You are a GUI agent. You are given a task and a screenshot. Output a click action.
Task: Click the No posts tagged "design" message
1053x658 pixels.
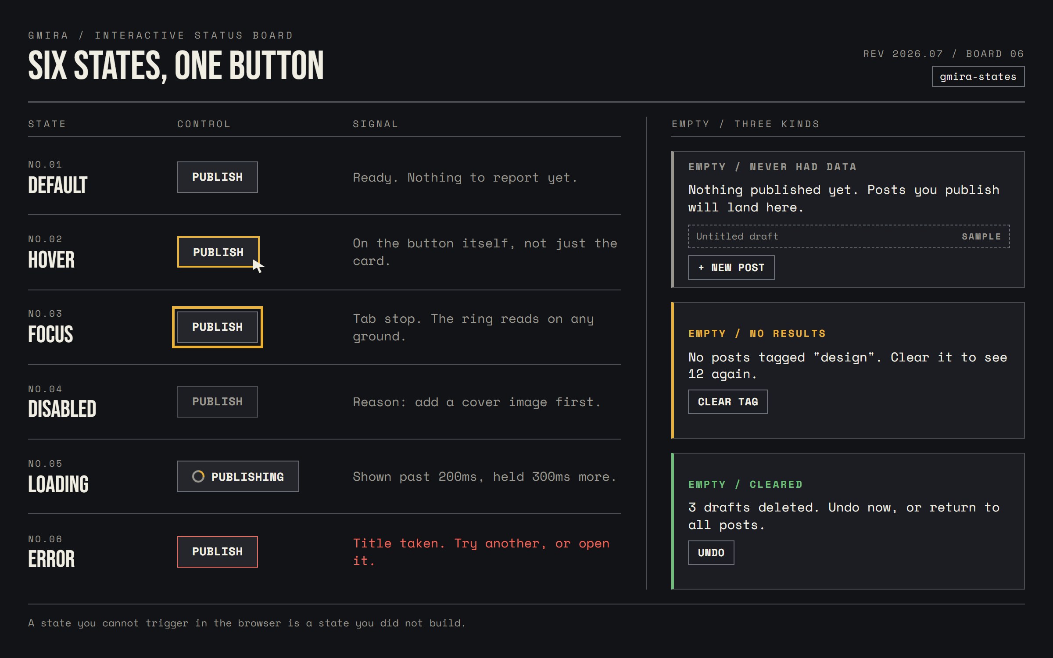point(848,365)
